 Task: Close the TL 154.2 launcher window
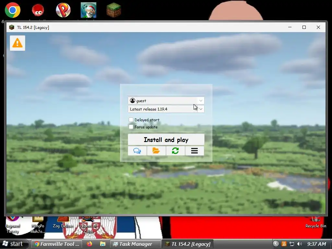tap(318, 27)
